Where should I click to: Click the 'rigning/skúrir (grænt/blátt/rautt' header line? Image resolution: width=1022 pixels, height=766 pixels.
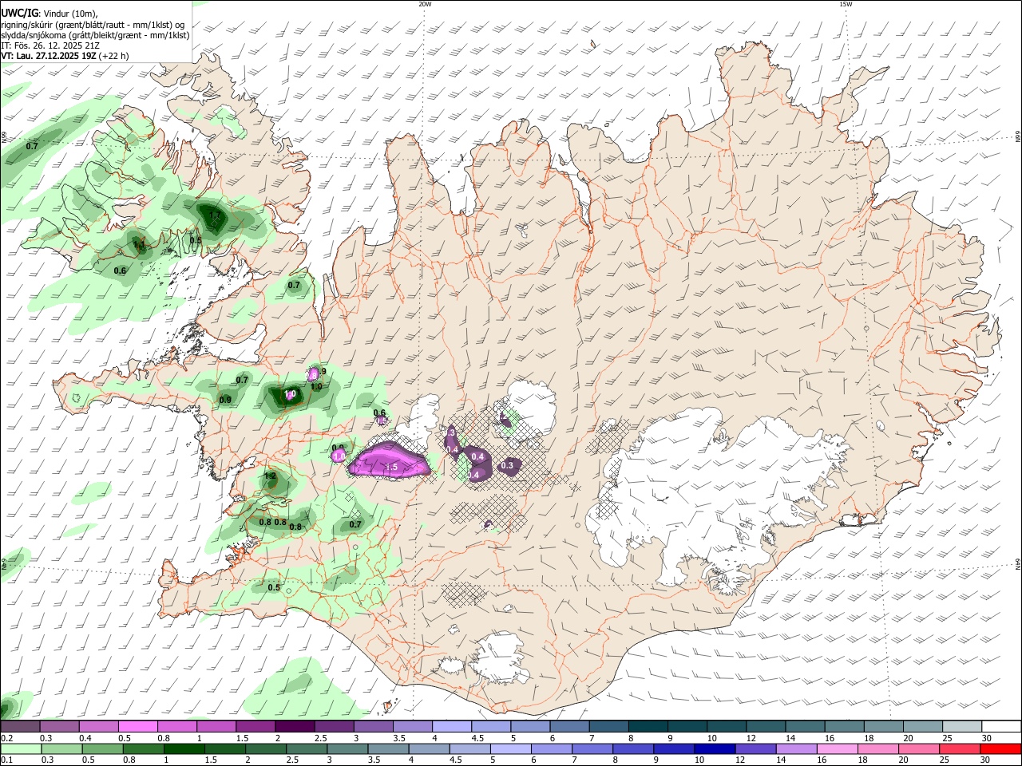click(x=93, y=25)
